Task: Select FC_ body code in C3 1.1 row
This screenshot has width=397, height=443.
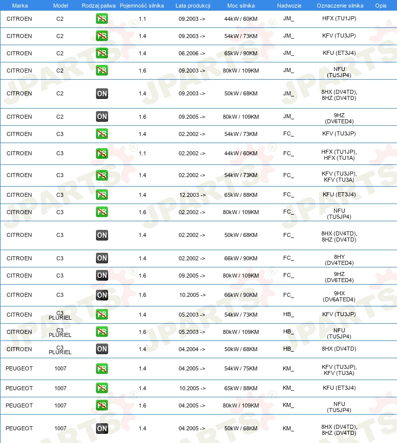Action: pos(288,153)
